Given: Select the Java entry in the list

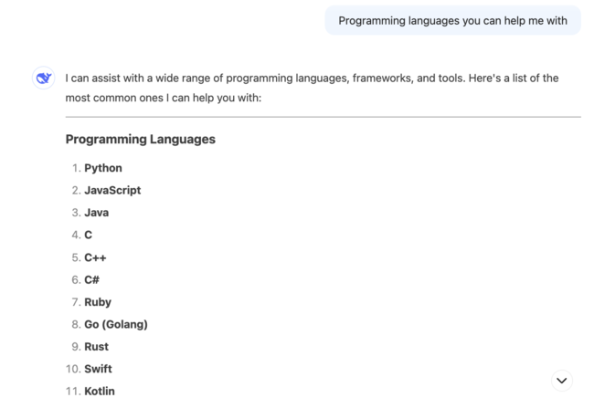Looking at the screenshot, I should tap(96, 213).
